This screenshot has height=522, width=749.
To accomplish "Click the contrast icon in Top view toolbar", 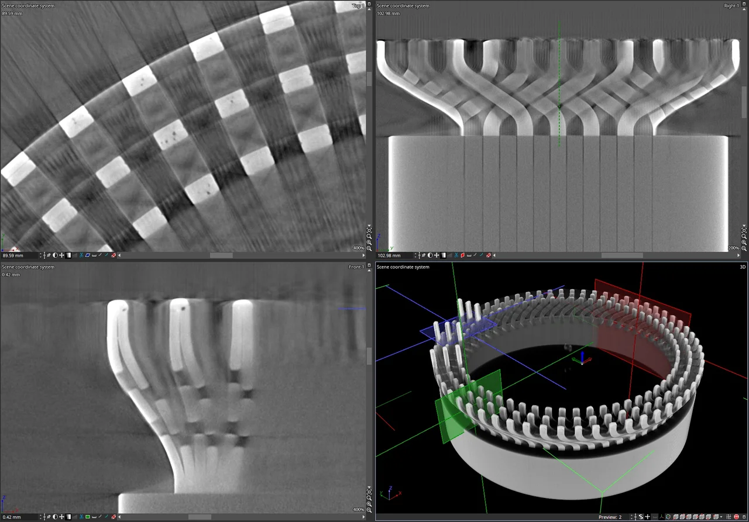I will pos(55,255).
